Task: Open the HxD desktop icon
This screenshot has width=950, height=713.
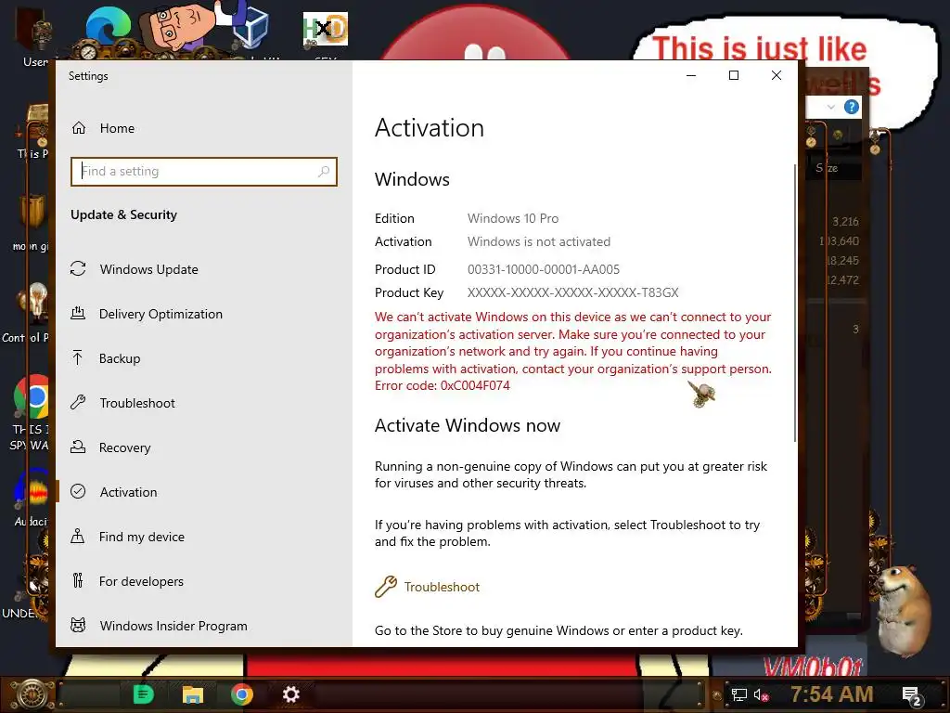Action: [326, 29]
